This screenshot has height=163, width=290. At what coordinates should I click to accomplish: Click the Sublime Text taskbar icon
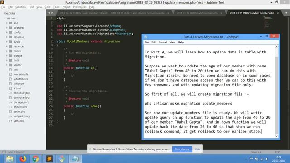[x=49, y=159]
